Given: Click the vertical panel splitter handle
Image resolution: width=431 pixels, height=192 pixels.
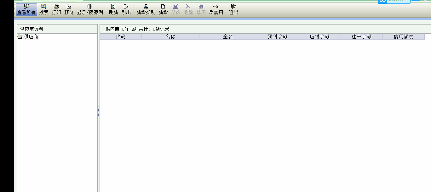Looking at the screenshot, I should 99,111.
